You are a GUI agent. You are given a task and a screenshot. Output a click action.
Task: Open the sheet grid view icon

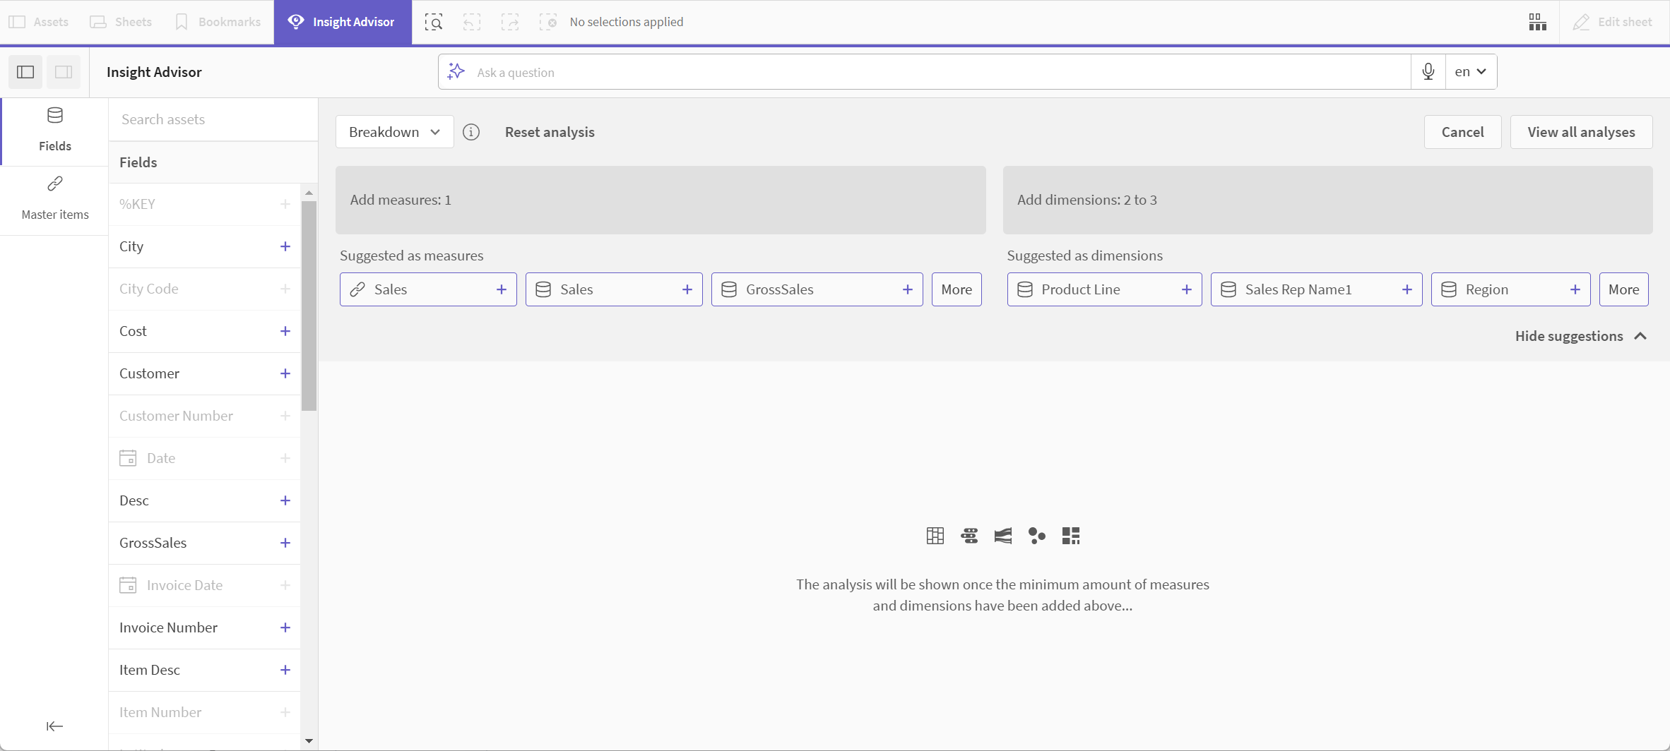point(1537,23)
